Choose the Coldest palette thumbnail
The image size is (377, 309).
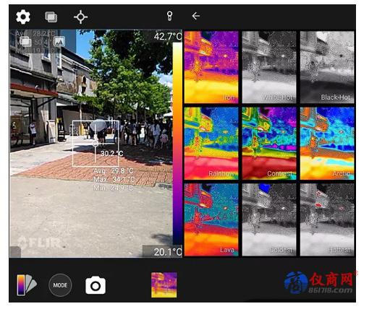coord(269,219)
